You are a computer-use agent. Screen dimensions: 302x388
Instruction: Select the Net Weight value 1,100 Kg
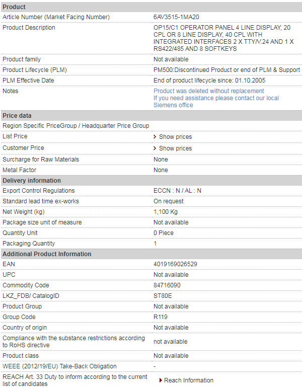point(166,212)
